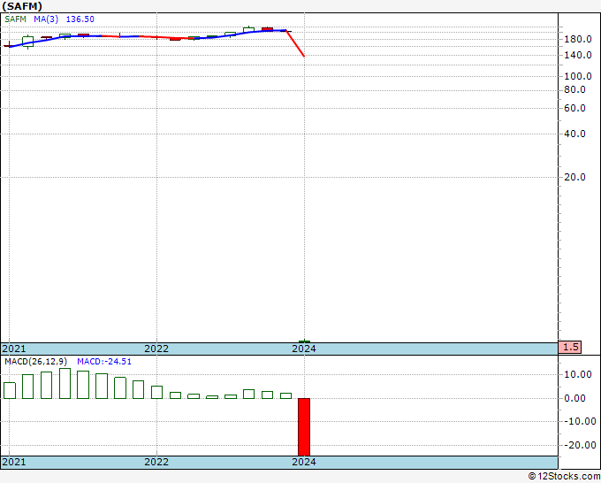601x483 pixels.
Task: Click the red declining price line segment
Action: point(295,43)
